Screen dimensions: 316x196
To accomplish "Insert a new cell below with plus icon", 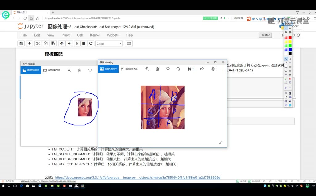I will [29, 43].
